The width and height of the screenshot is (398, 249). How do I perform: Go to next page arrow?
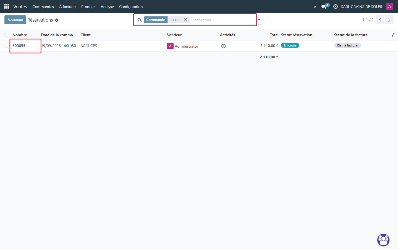click(x=389, y=20)
